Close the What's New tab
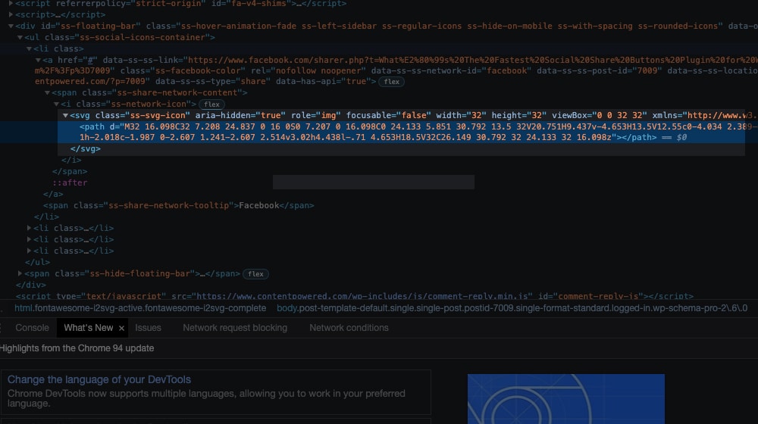758x424 pixels. tap(121, 328)
